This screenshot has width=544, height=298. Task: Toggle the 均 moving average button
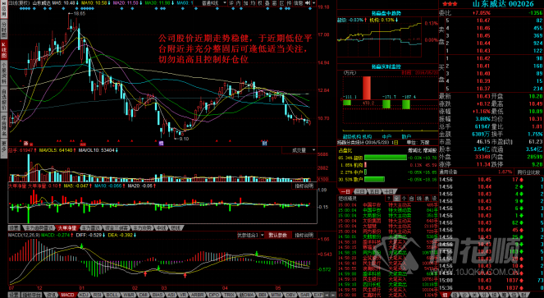pyautogui.click(x=253, y=2)
